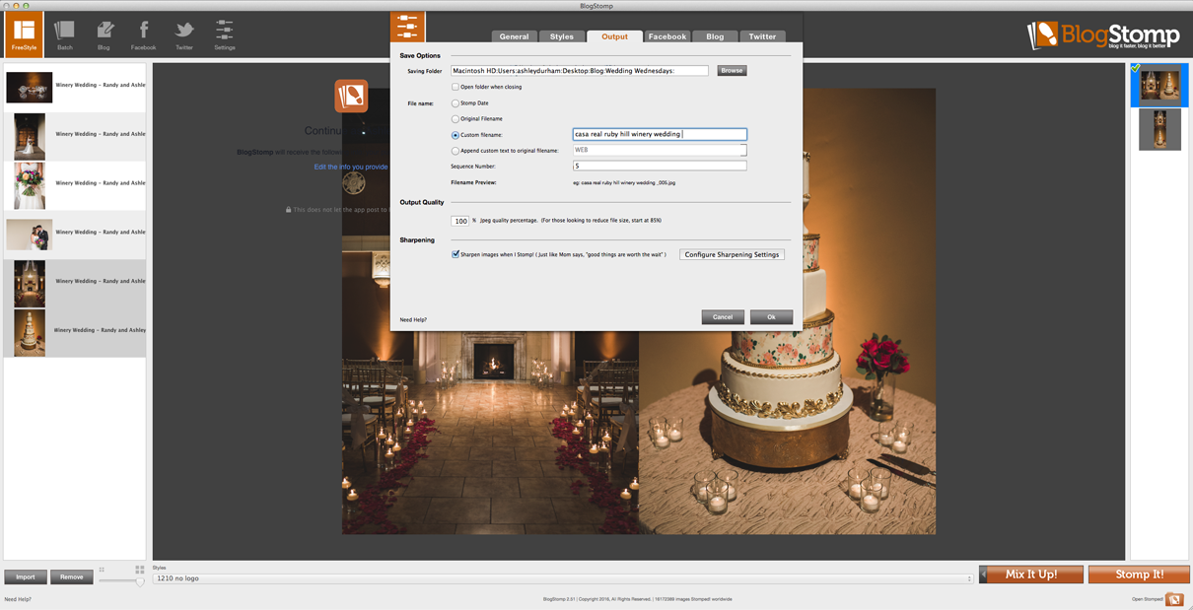Open the General tab
The image size is (1193, 610).
[514, 35]
